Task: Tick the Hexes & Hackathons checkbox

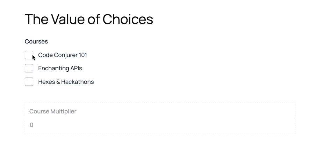Action: [29, 82]
